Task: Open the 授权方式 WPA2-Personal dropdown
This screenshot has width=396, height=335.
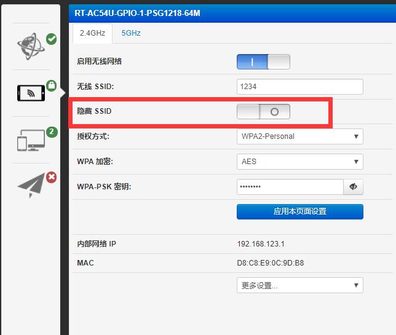Action: tap(300, 136)
